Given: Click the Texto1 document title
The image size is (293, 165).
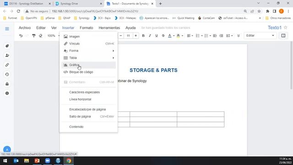Looking at the screenshot, I should pyautogui.click(x=275, y=27).
